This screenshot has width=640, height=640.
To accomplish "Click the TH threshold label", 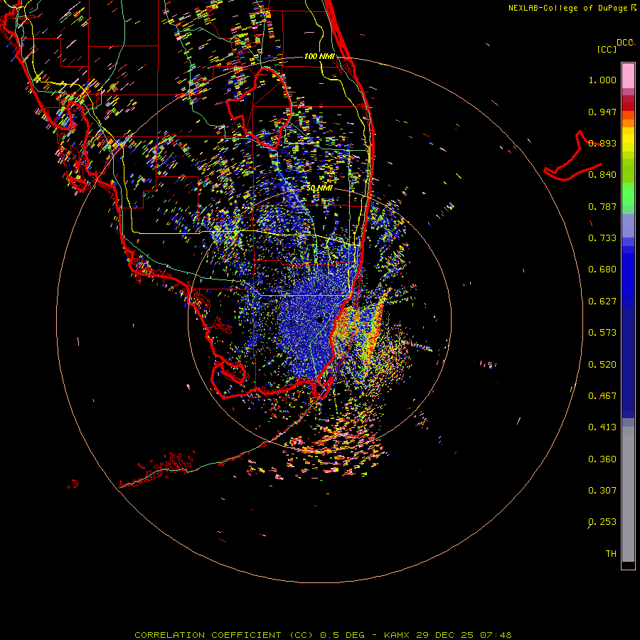I will coord(611,554).
